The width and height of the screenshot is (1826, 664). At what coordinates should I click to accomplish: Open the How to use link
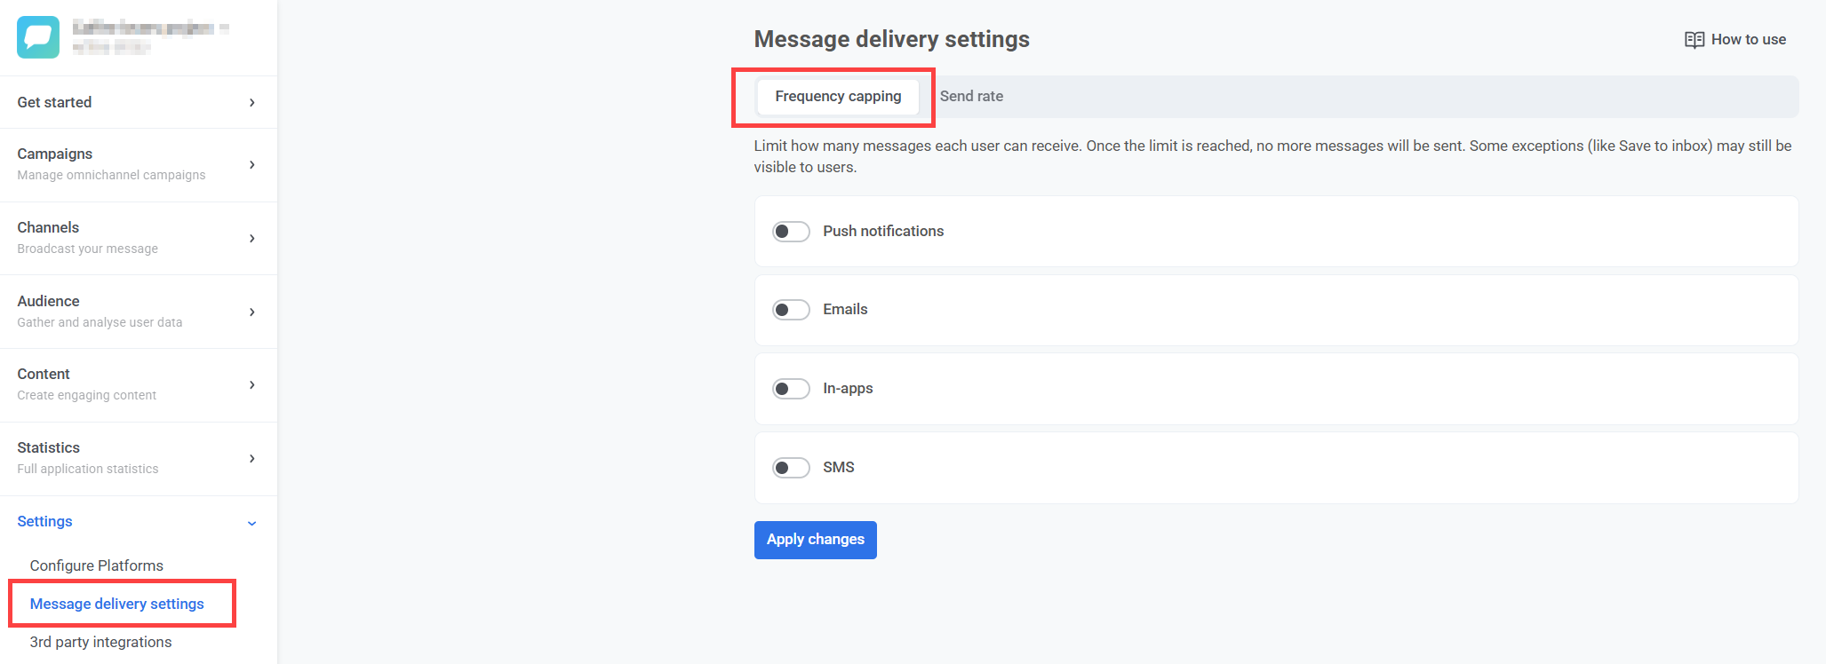tap(1747, 40)
